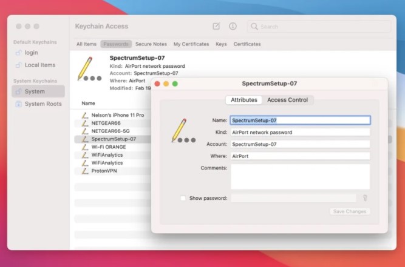
Task: Select Nelson's iPhone 11 Pro entry
Action: click(x=117, y=115)
